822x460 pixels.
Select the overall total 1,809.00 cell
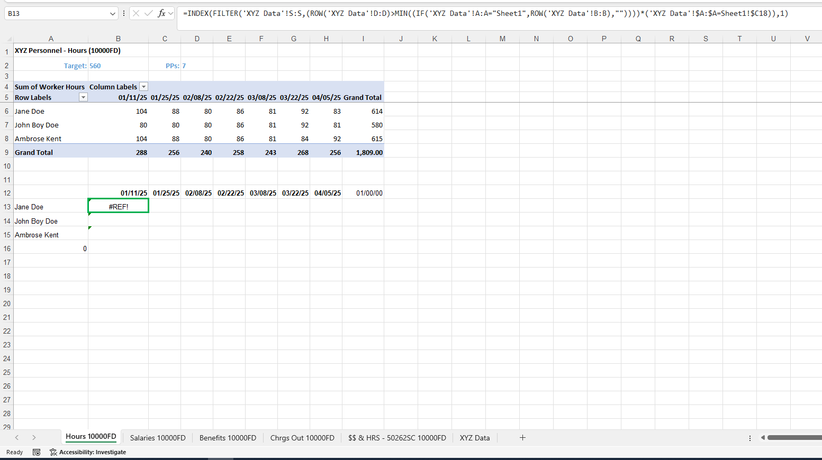363,153
